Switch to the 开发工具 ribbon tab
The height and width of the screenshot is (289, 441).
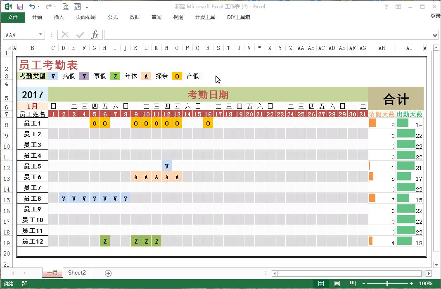205,17
